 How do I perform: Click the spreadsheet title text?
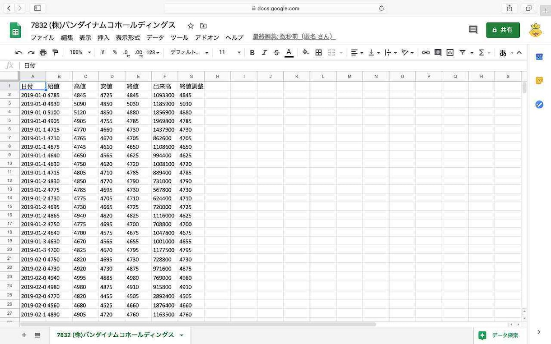pos(103,25)
